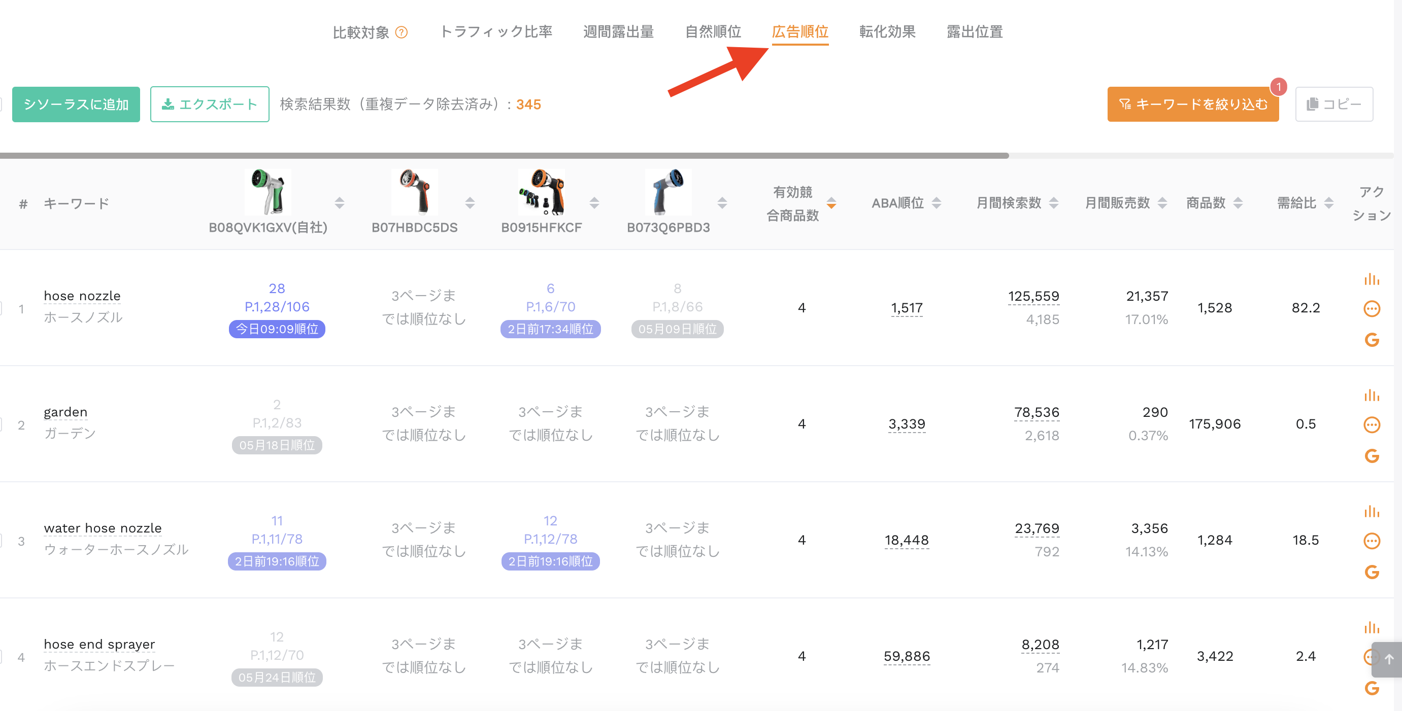
Task: Open more options for water hose nozzle row
Action: (1372, 541)
